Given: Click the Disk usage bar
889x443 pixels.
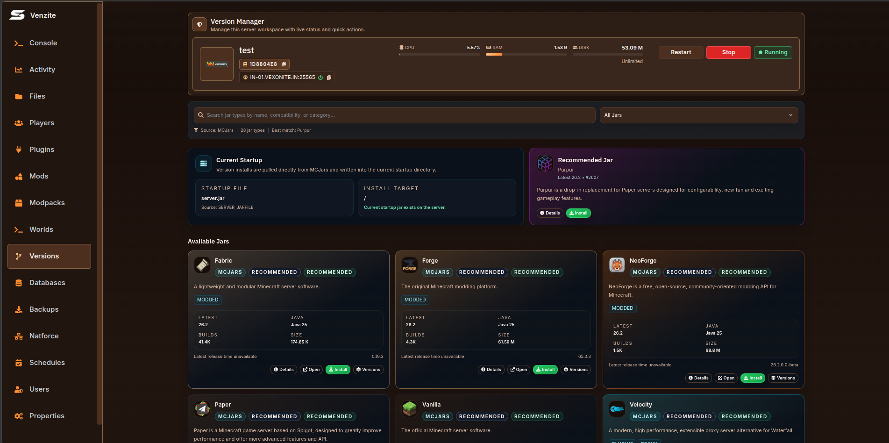Looking at the screenshot, I should pos(608,55).
